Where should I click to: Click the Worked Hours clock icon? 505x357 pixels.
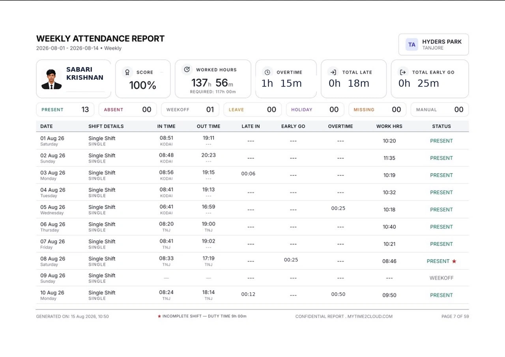pyautogui.click(x=187, y=69)
